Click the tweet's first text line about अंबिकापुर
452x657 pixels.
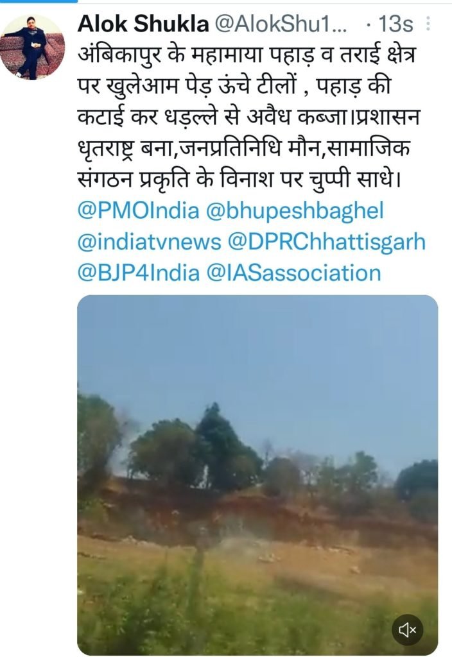click(x=247, y=55)
